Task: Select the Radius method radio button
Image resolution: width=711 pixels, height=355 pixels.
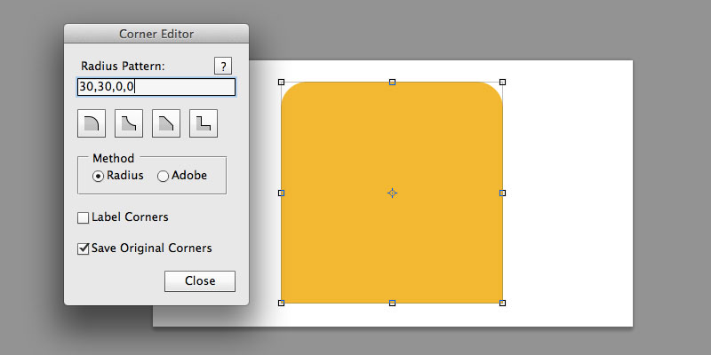Action: coord(98,176)
